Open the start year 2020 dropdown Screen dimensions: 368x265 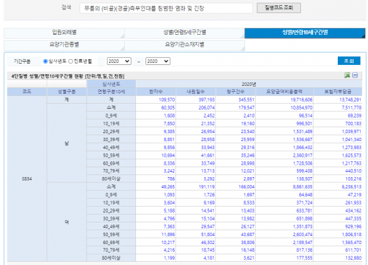coord(119,61)
